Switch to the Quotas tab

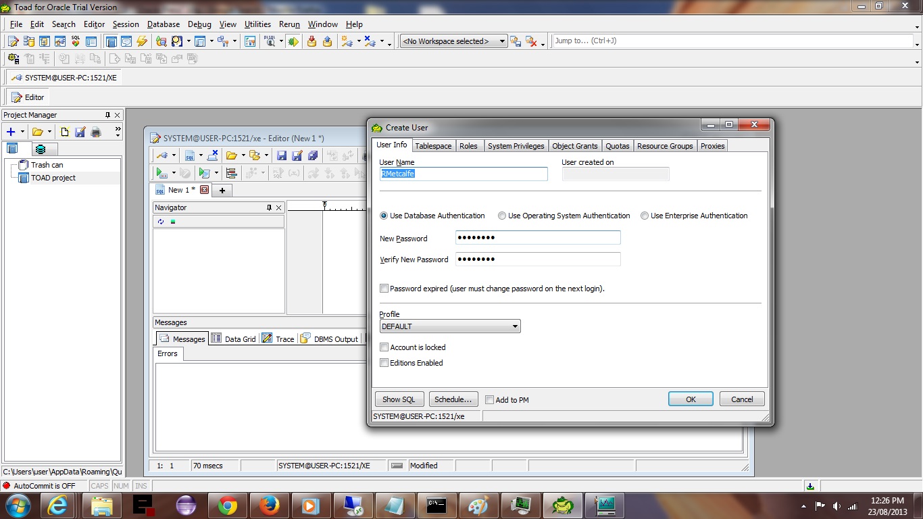617,146
